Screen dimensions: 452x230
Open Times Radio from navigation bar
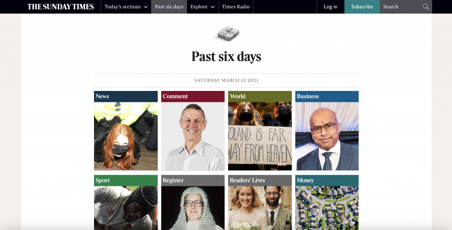[x=236, y=7]
